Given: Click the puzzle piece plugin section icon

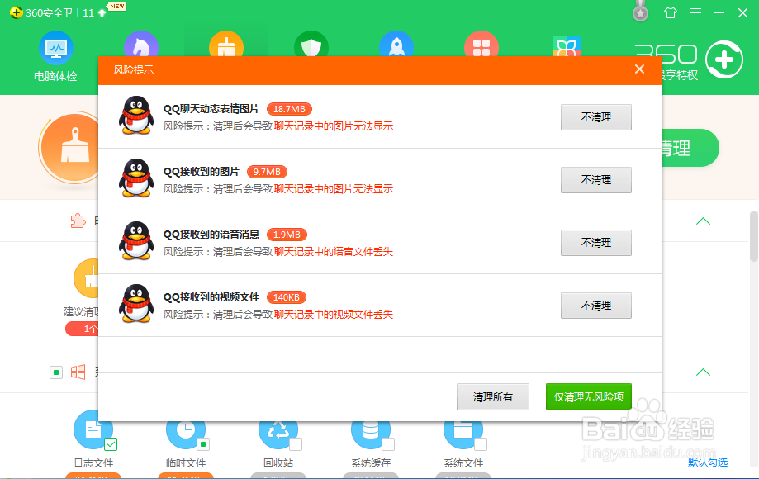Looking at the screenshot, I should tap(78, 221).
